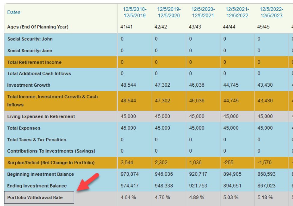Open the 12/5/2018-12/5/2019 column link
Image resolution: width=293 pixels, height=206 pixels.
(x=134, y=12)
